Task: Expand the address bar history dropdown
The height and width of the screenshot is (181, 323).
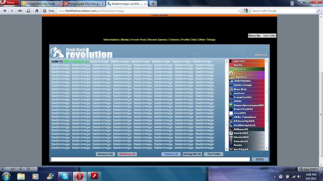Action: click(x=239, y=11)
